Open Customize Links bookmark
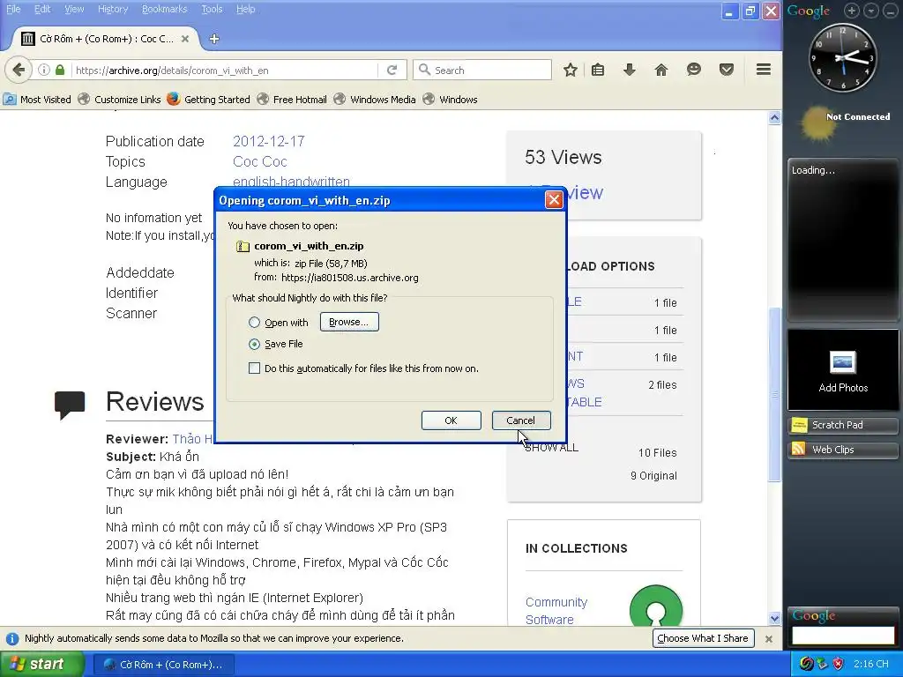The width and height of the screenshot is (903, 677). tap(119, 100)
